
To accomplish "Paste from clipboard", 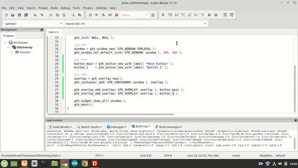I will pos(64,15).
